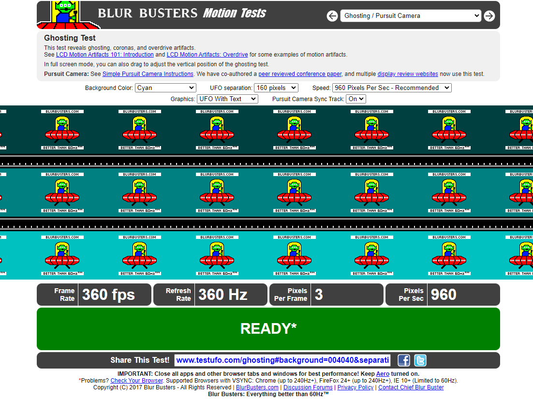This screenshot has width=533, height=400.
Task: Share this test on Facebook
Action: pyautogui.click(x=403, y=360)
